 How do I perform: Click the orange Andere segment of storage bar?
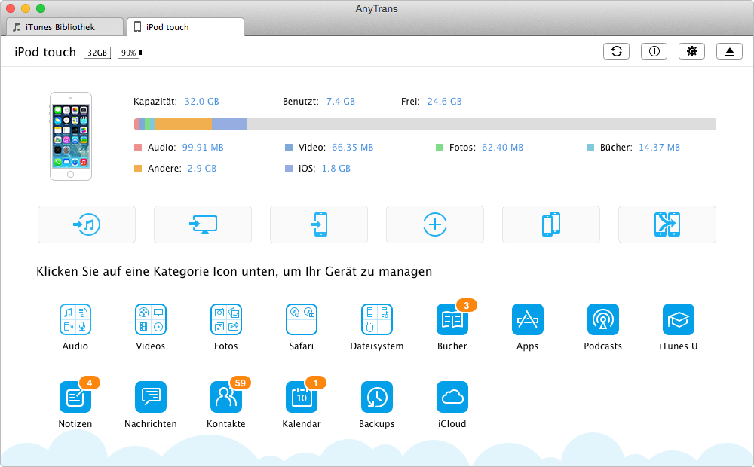[x=184, y=124]
